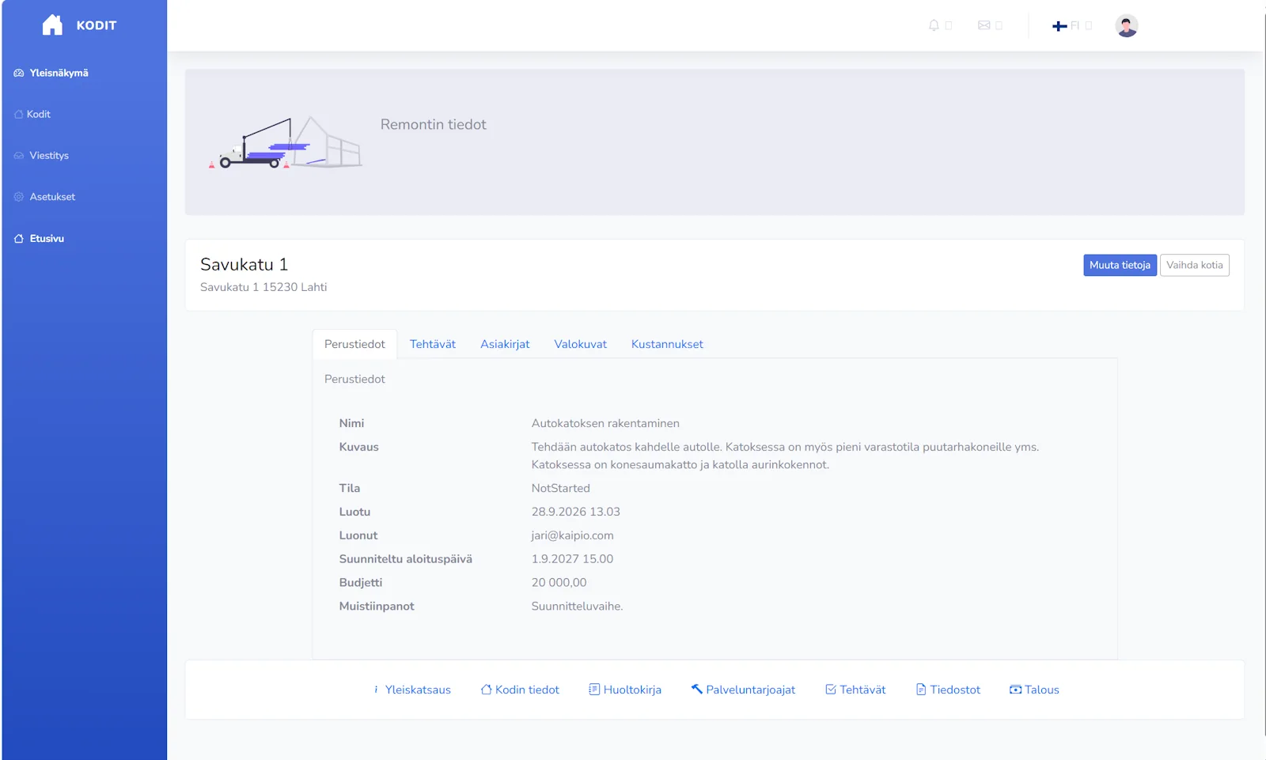
Task: Open the Tiedostot footer link
Action: (x=948, y=690)
